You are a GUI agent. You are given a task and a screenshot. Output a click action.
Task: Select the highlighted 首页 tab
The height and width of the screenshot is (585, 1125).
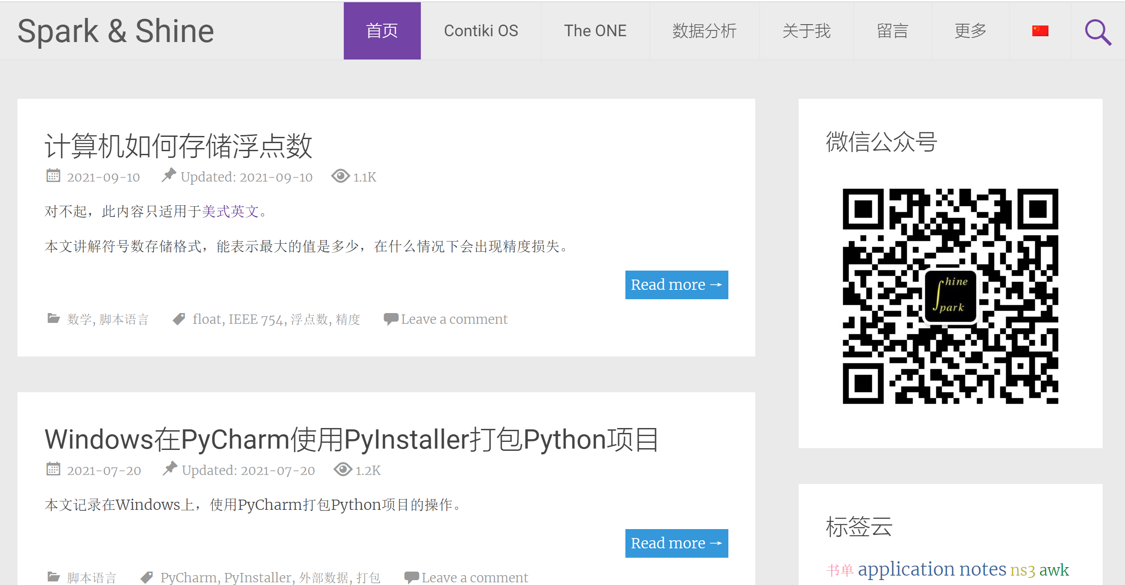[382, 31]
